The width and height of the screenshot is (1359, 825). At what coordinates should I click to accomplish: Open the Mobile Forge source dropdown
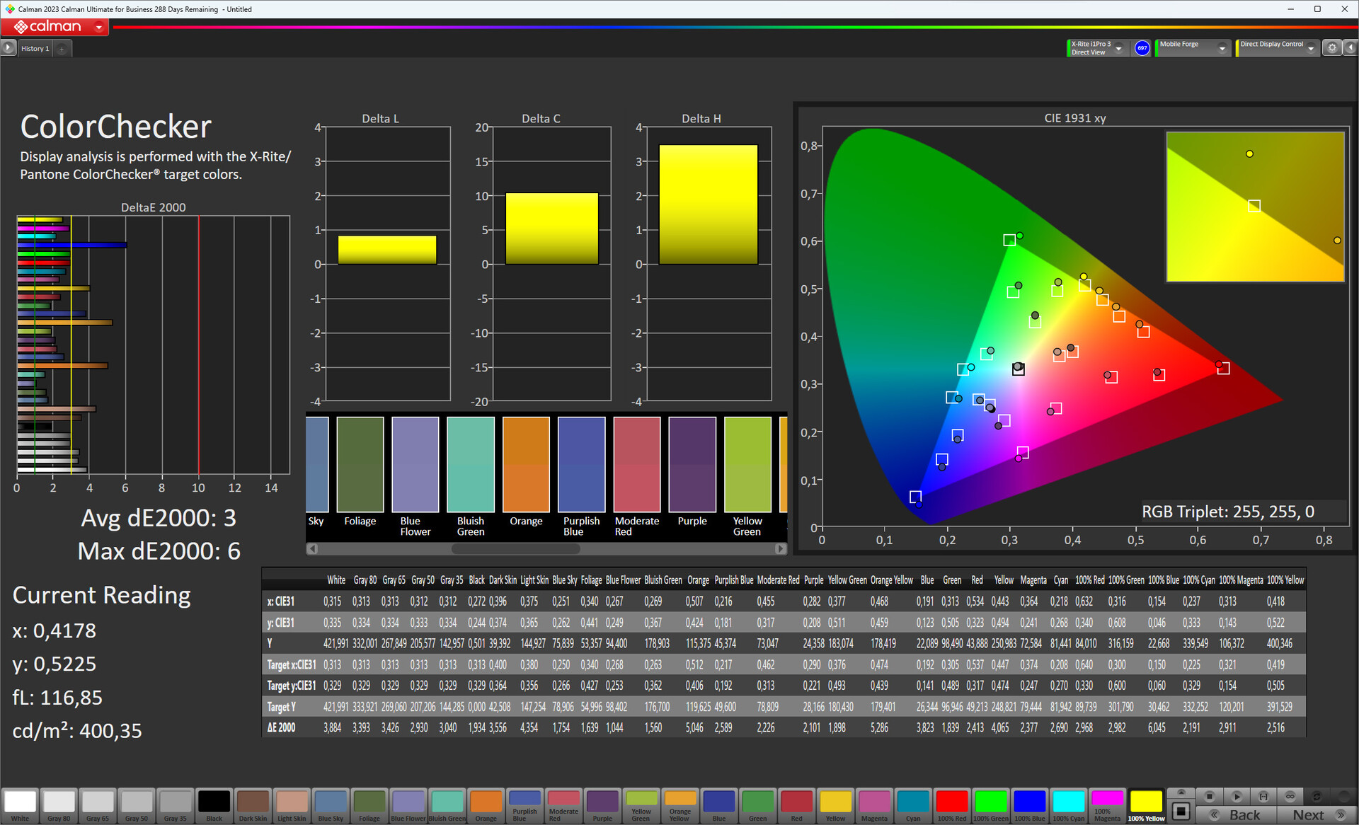coord(1222,48)
